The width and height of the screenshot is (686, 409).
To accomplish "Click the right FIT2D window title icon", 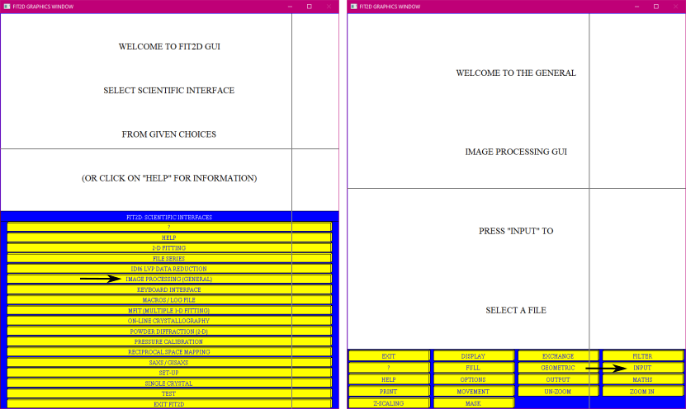I will (x=354, y=7).
